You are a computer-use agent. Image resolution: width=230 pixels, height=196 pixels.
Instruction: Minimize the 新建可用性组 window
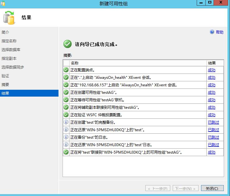coord(201,3)
